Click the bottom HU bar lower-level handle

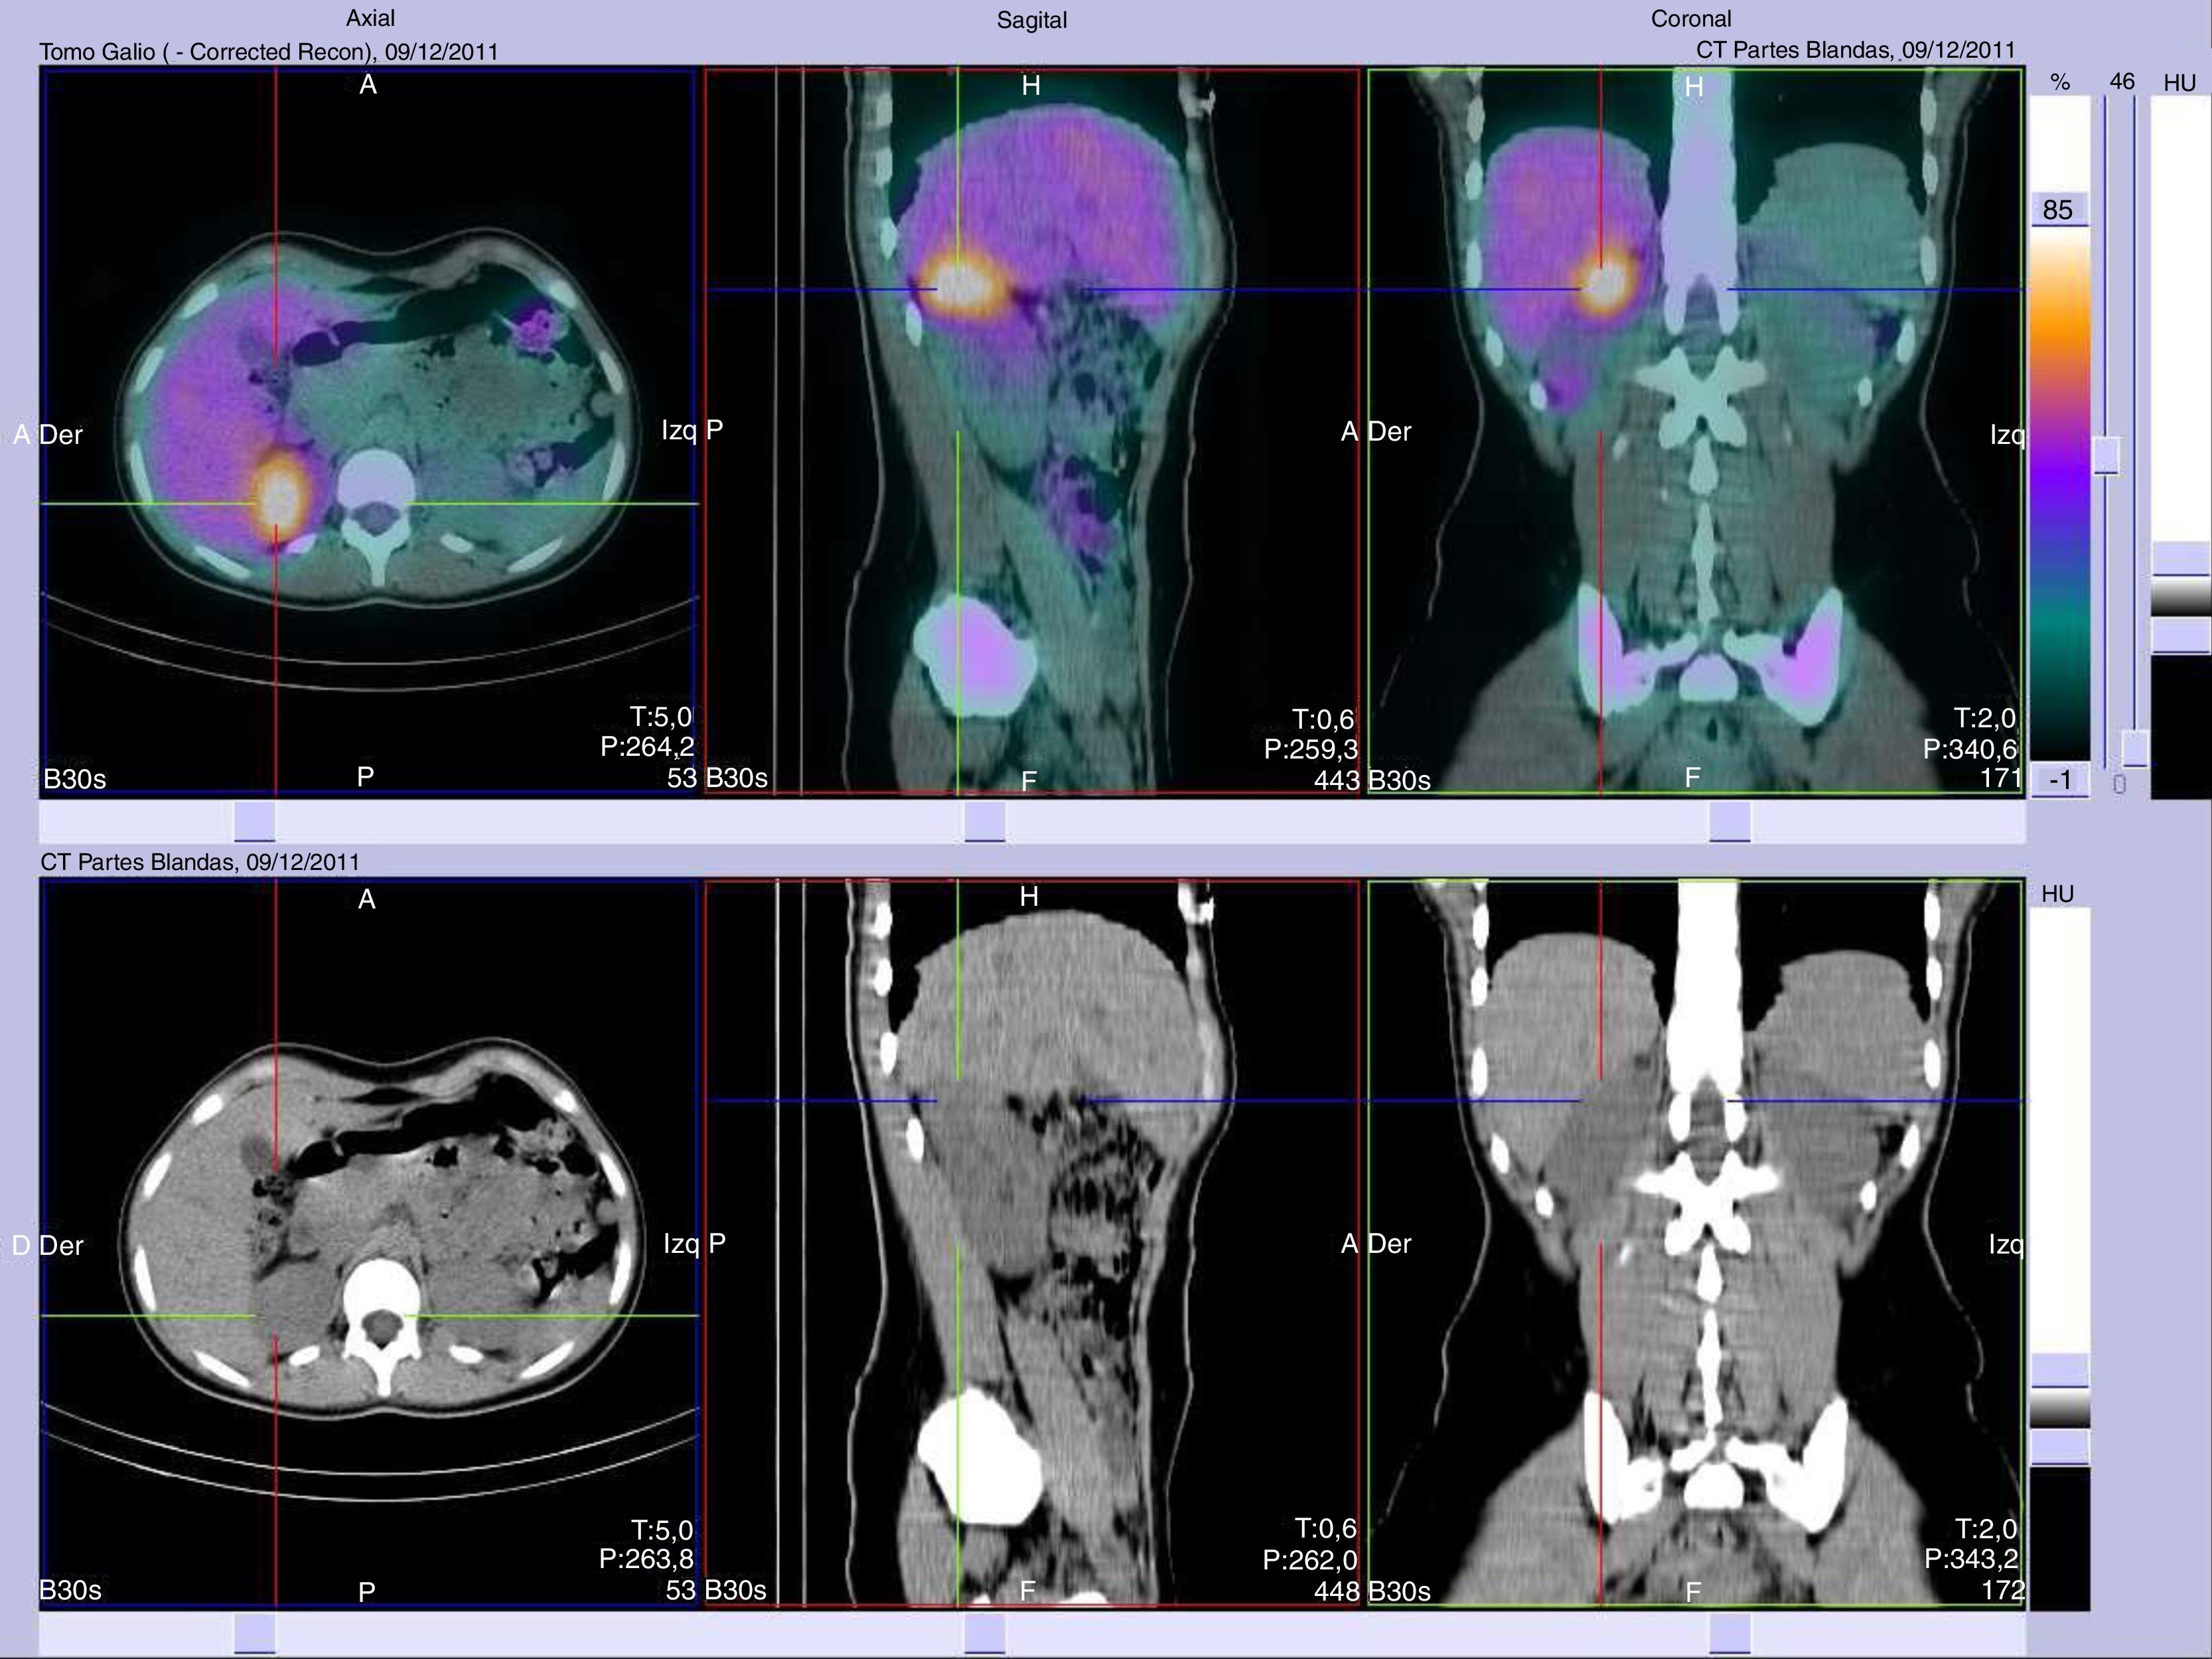click(x=2059, y=1447)
